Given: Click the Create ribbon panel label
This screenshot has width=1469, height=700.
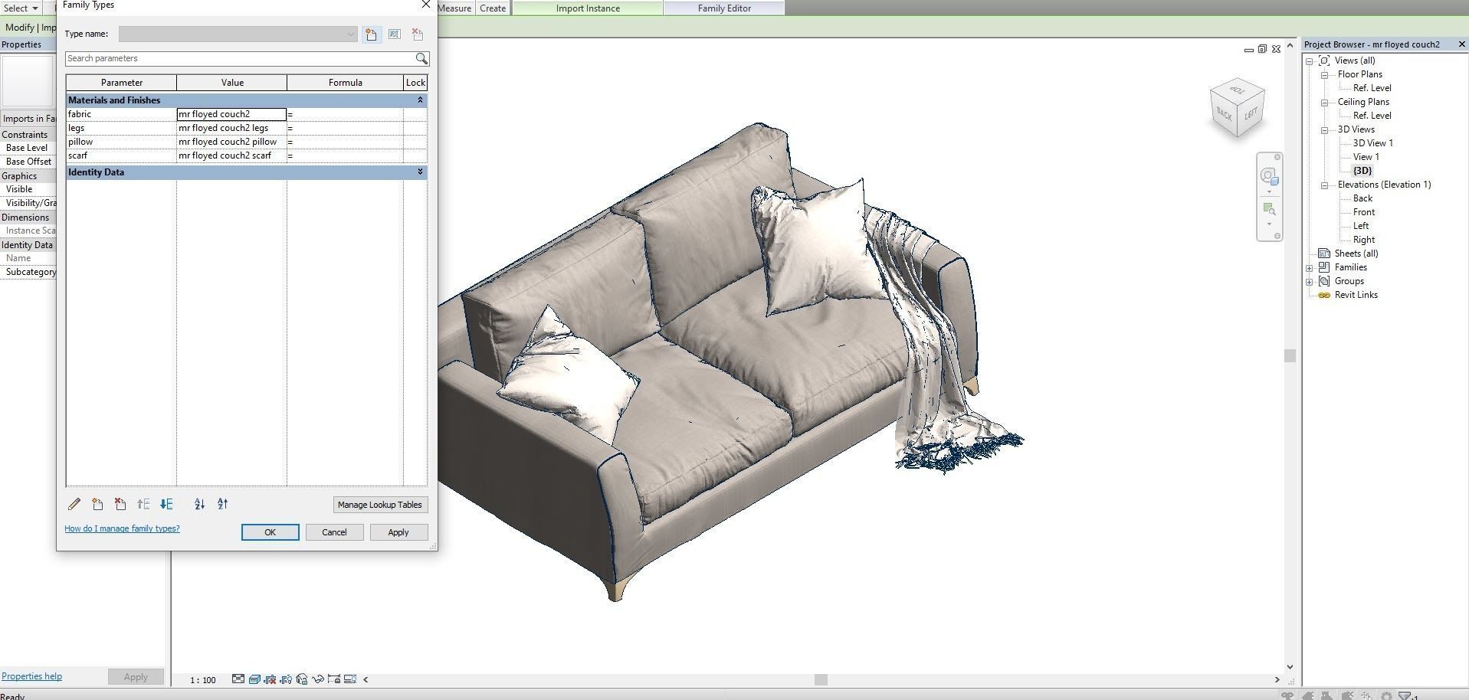Looking at the screenshot, I should [493, 8].
